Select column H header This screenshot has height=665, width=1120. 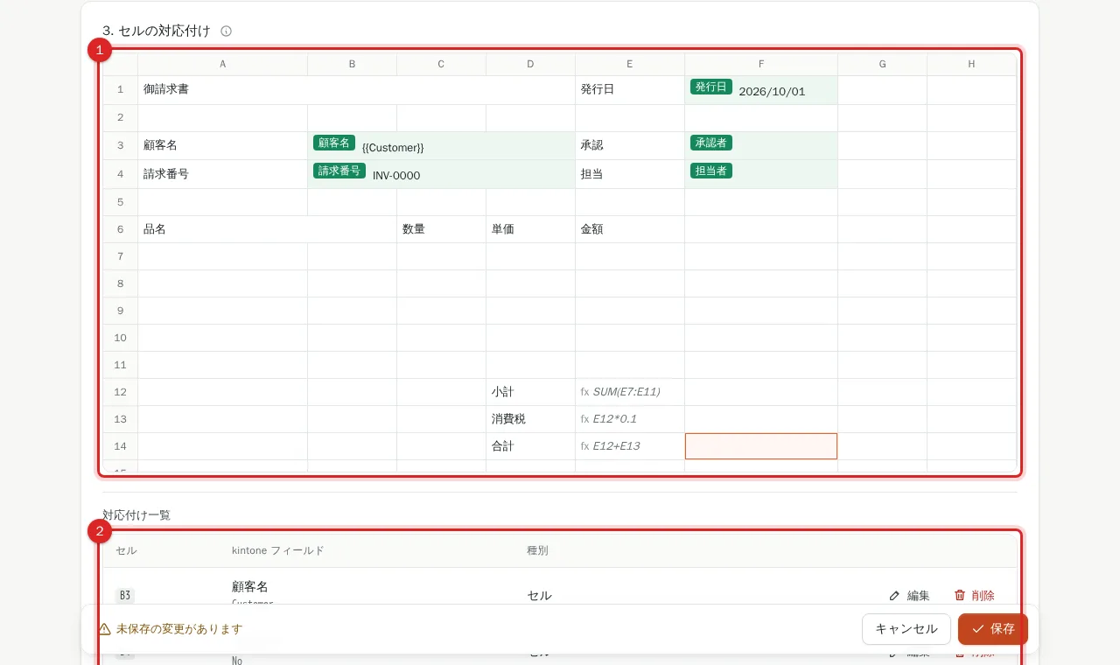[x=971, y=64]
